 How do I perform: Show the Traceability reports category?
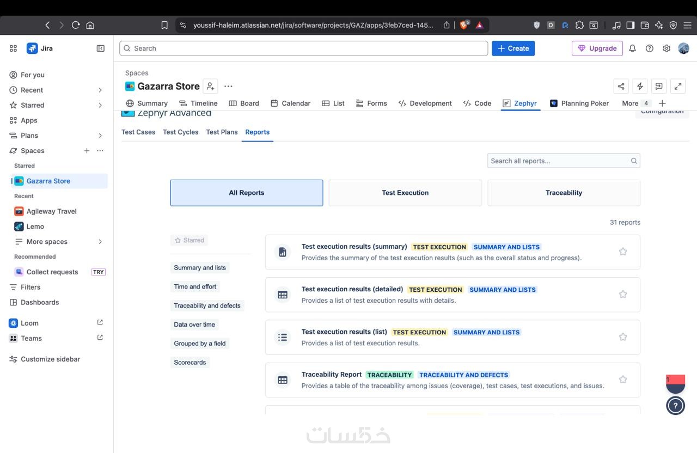[x=564, y=193]
